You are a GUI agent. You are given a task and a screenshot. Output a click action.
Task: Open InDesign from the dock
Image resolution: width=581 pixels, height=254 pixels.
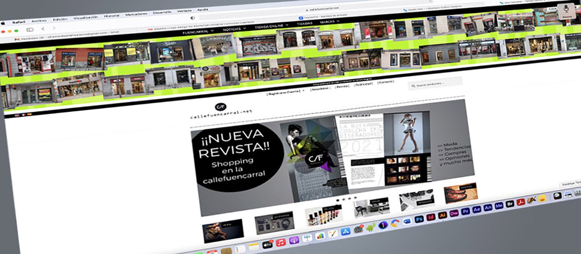(430, 217)
